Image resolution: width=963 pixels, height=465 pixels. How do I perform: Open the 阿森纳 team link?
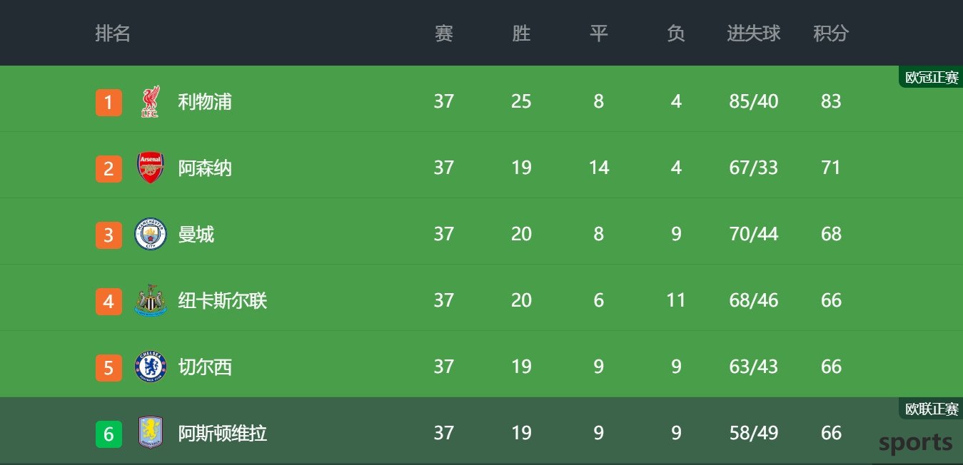click(x=205, y=168)
